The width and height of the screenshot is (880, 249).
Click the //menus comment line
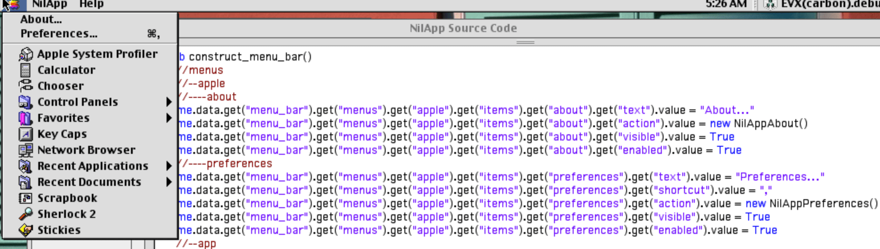200,70
